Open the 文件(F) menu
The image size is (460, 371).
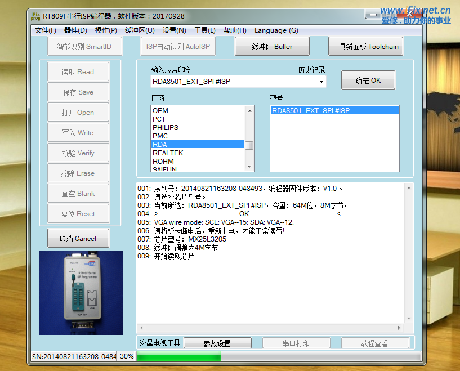[x=45, y=30]
